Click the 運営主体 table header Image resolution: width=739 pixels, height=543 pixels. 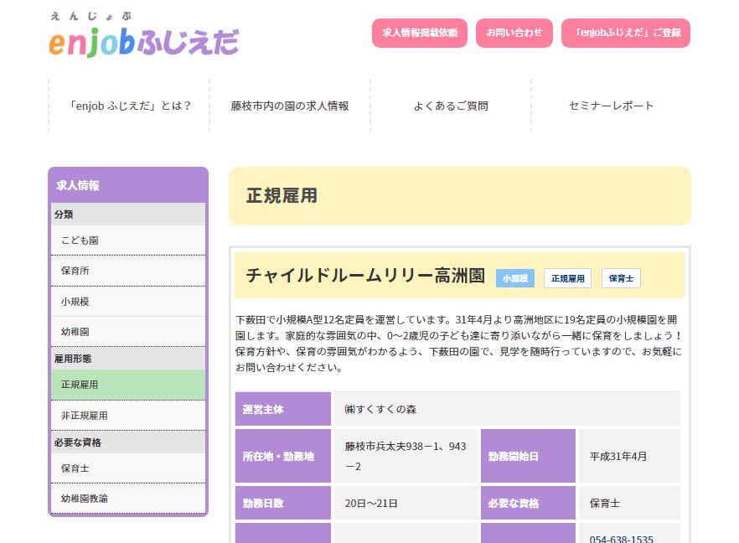[x=283, y=409]
